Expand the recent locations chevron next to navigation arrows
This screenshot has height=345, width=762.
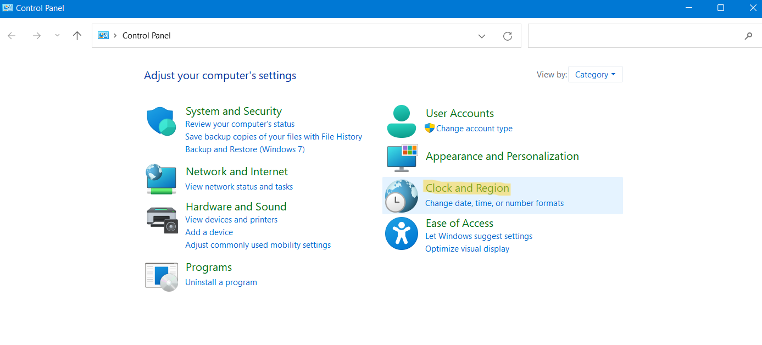57,35
